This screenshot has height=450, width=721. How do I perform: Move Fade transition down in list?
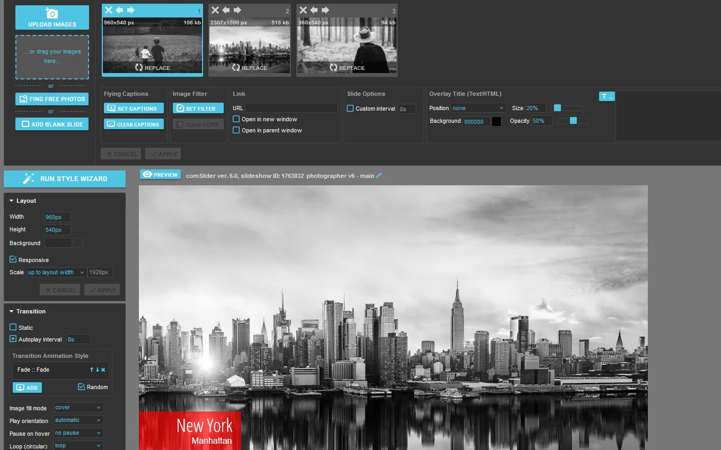pyautogui.click(x=98, y=370)
